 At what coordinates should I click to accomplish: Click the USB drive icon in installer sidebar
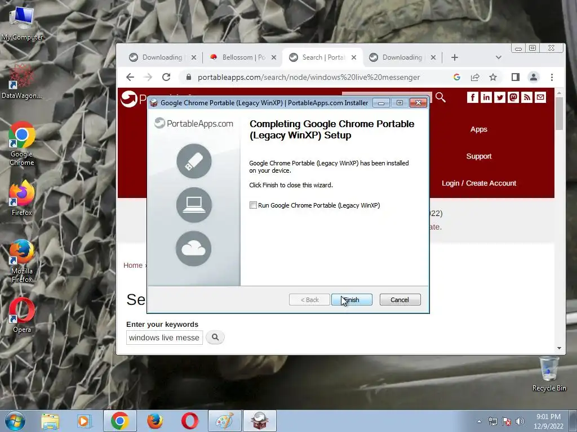[x=194, y=161]
